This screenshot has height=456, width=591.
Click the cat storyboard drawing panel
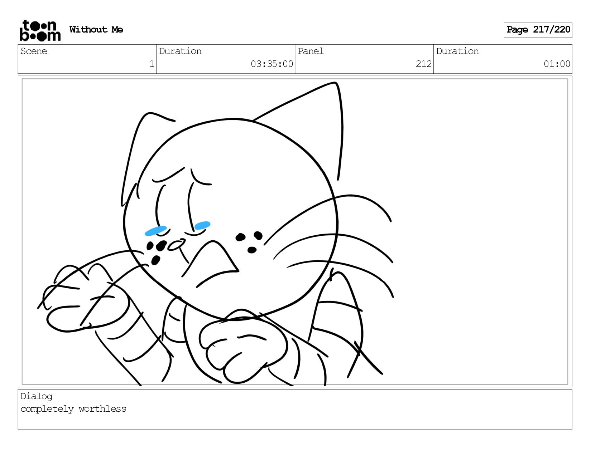295,231
